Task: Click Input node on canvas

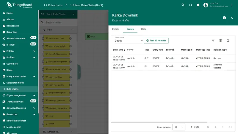Action: (x=97, y=37)
